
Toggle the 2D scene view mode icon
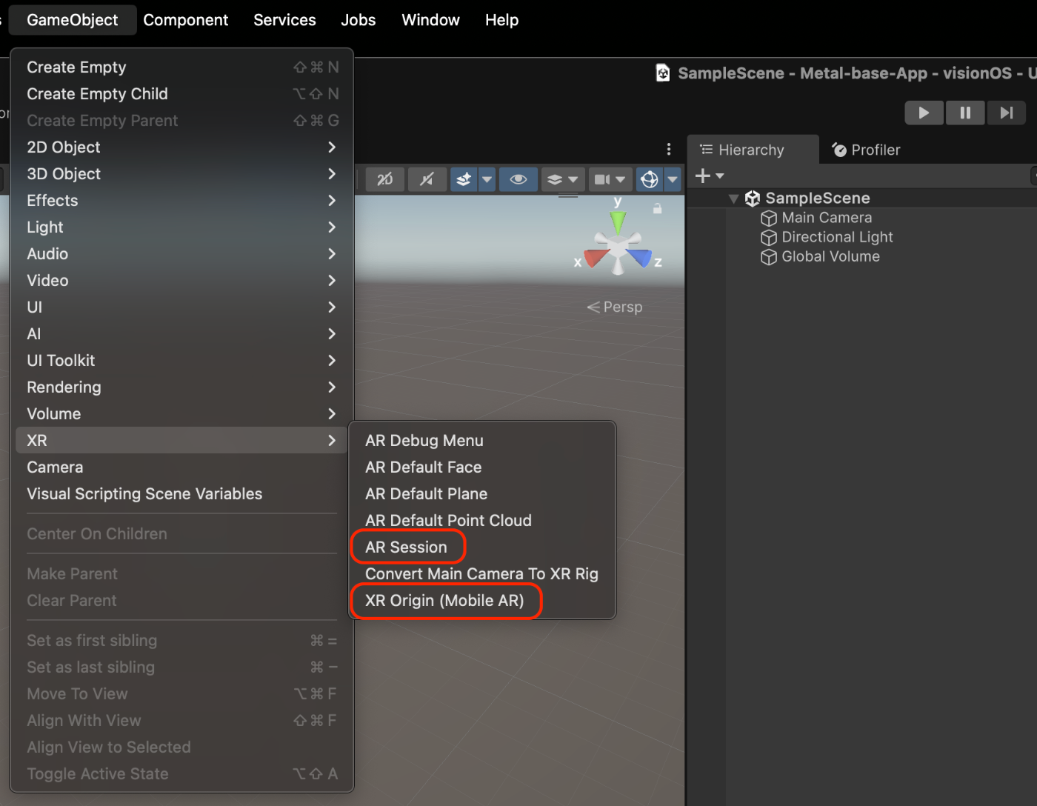[x=385, y=179]
